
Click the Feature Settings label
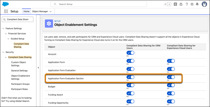(x=14, y=28)
